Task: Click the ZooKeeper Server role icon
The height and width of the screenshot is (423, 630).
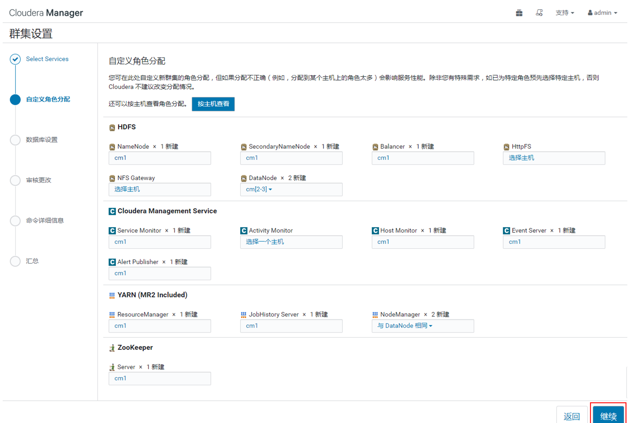Action: point(112,367)
